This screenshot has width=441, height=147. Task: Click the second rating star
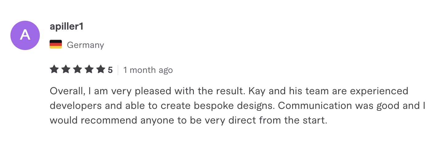tap(66, 70)
